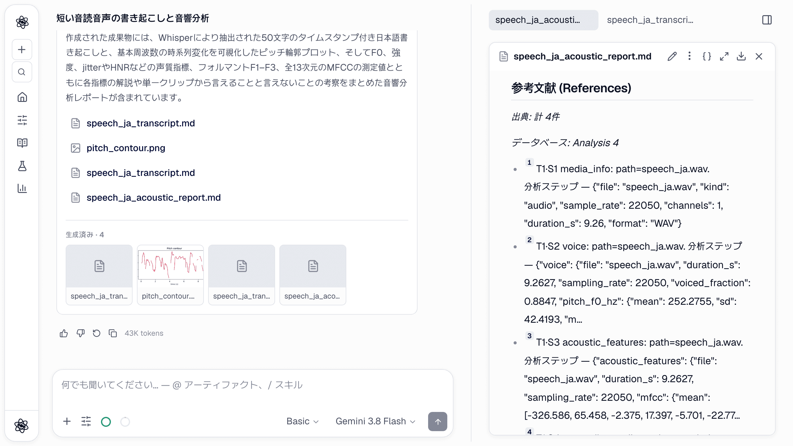The width and height of the screenshot is (793, 446).
Task: Go to home via sidebar house icon
Action: pos(22,97)
